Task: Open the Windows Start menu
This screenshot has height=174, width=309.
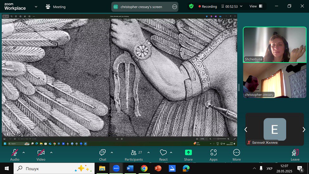Action: click(7, 169)
